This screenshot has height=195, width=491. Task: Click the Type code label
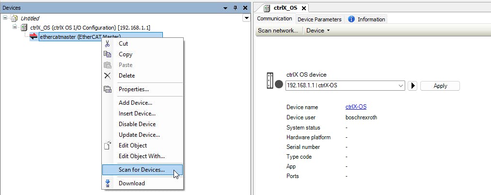[299, 157]
